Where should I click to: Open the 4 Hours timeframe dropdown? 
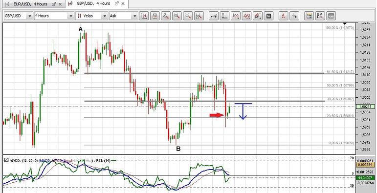coord(71,16)
